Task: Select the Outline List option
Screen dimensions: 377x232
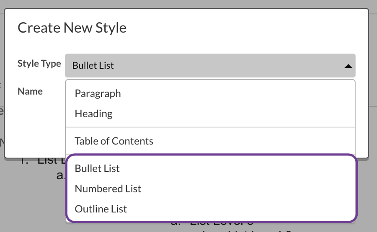Action: coord(101,209)
